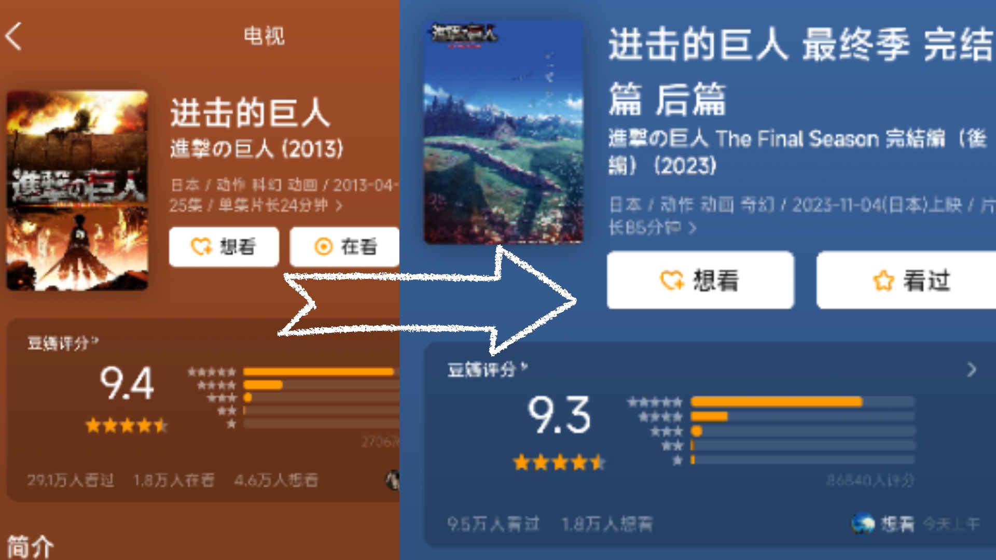Tap the heart icon on right 想看

(x=672, y=281)
